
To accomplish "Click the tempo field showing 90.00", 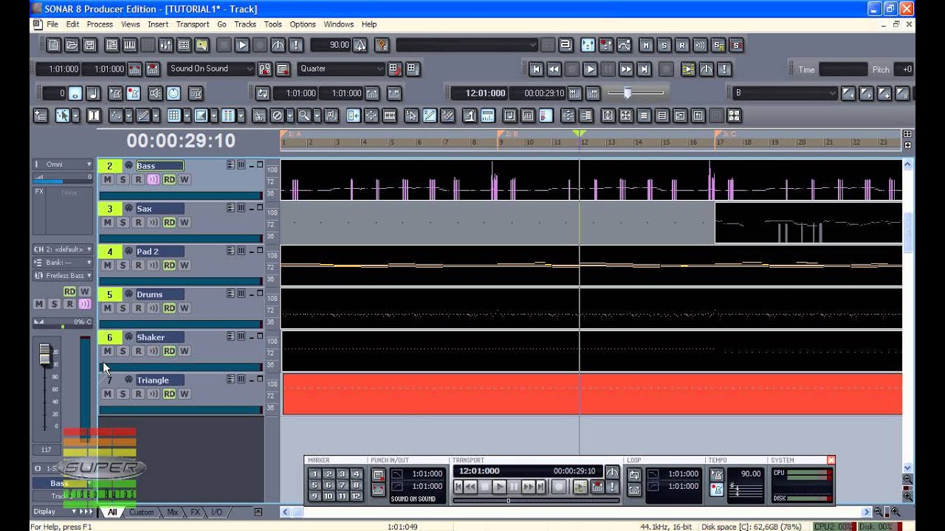I will [331, 45].
